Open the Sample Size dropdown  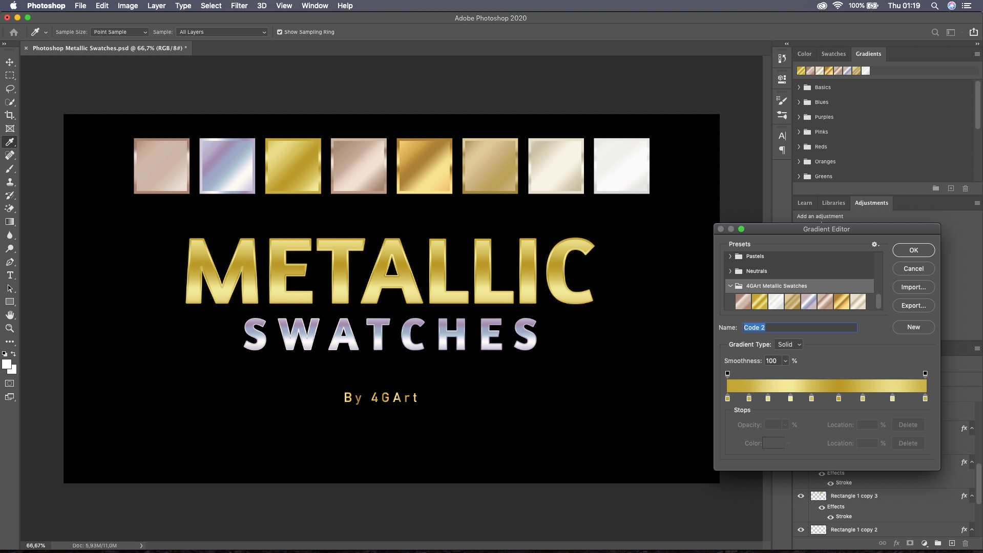[x=119, y=32]
